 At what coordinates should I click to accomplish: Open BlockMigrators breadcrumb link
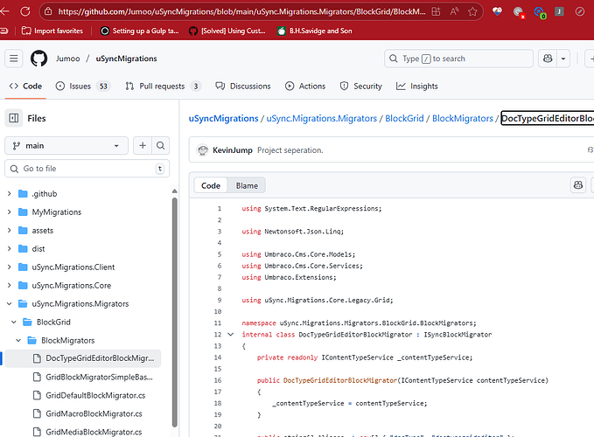463,118
